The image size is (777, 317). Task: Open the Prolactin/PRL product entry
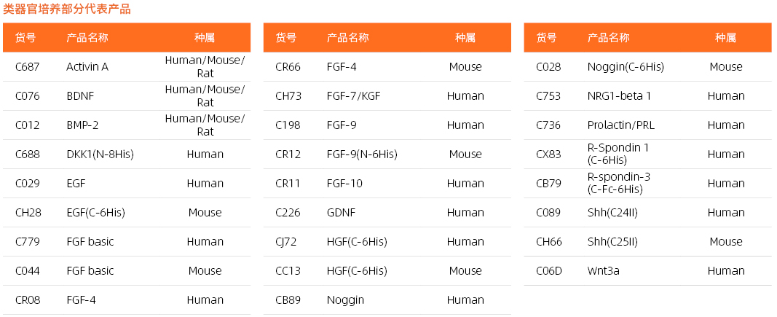coord(620,125)
